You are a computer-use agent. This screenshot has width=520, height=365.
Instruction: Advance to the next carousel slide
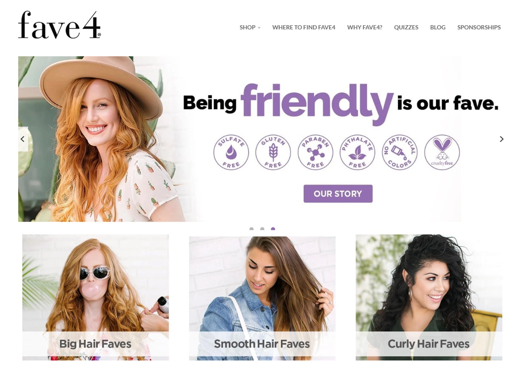[x=501, y=139]
